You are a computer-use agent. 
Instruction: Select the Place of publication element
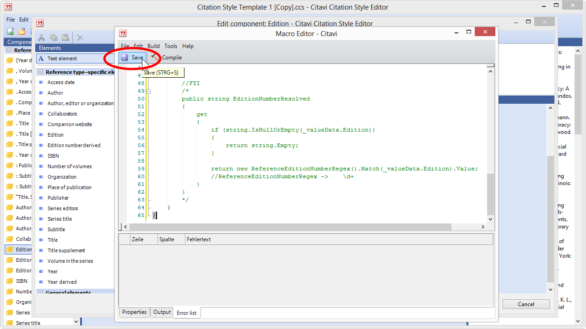[x=69, y=187]
